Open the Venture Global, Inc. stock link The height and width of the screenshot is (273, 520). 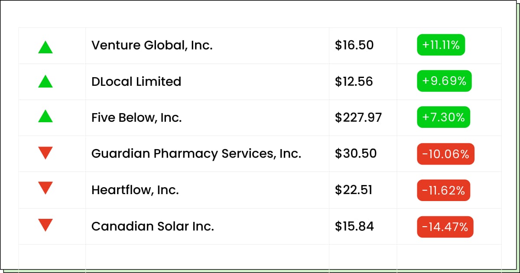click(x=152, y=45)
